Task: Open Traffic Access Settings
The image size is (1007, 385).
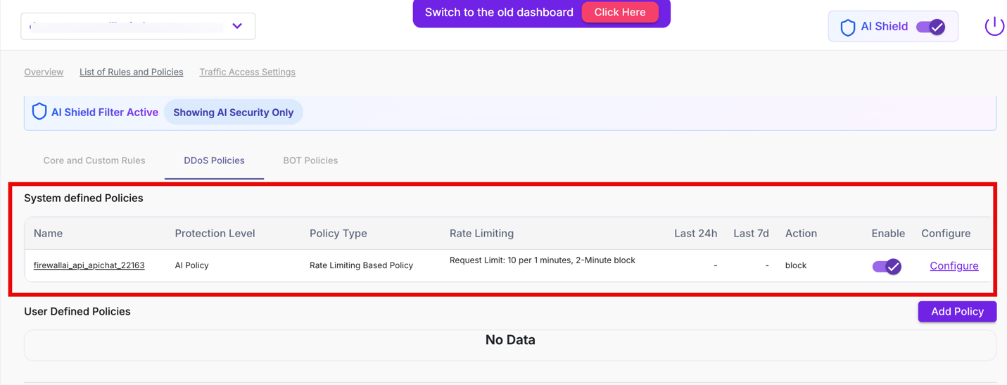Action: [x=247, y=72]
